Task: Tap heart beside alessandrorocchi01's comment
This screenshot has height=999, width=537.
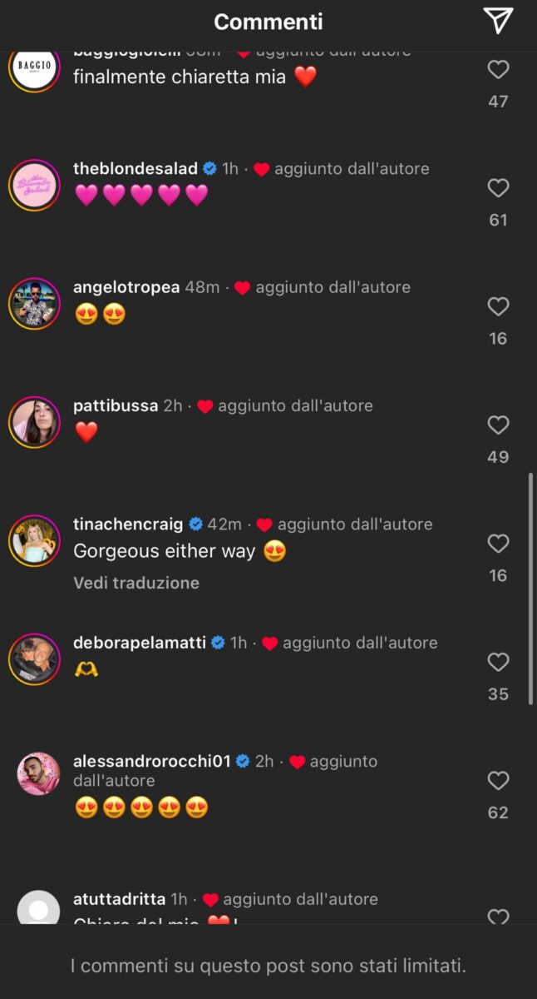Action: coord(498,781)
